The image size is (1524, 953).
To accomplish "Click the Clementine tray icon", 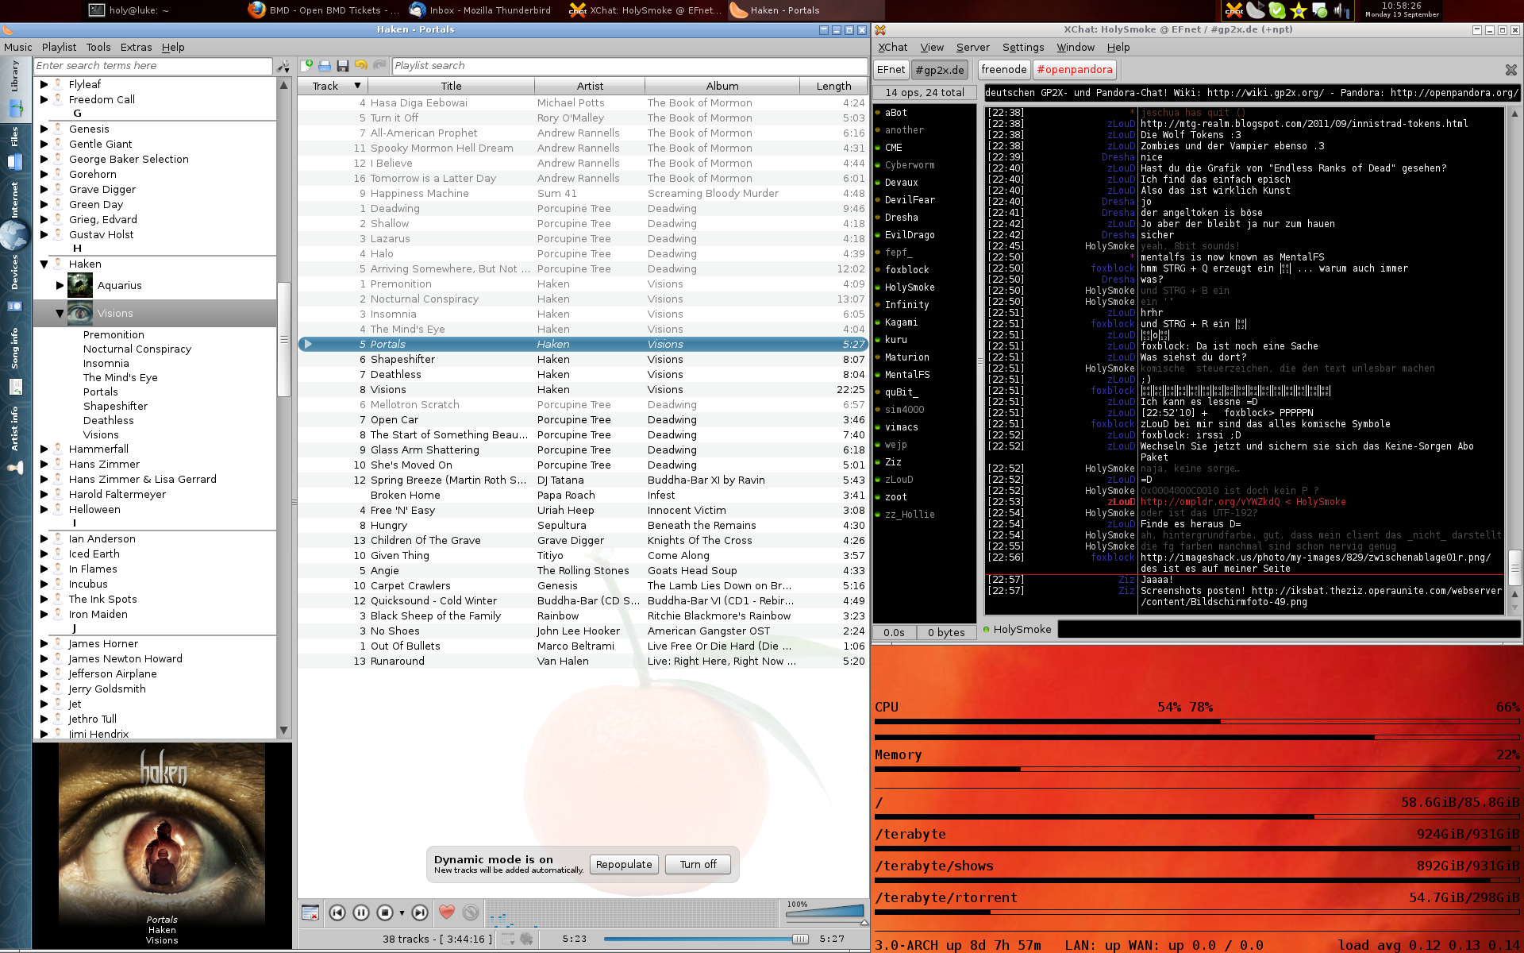I will click(x=1256, y=10).
